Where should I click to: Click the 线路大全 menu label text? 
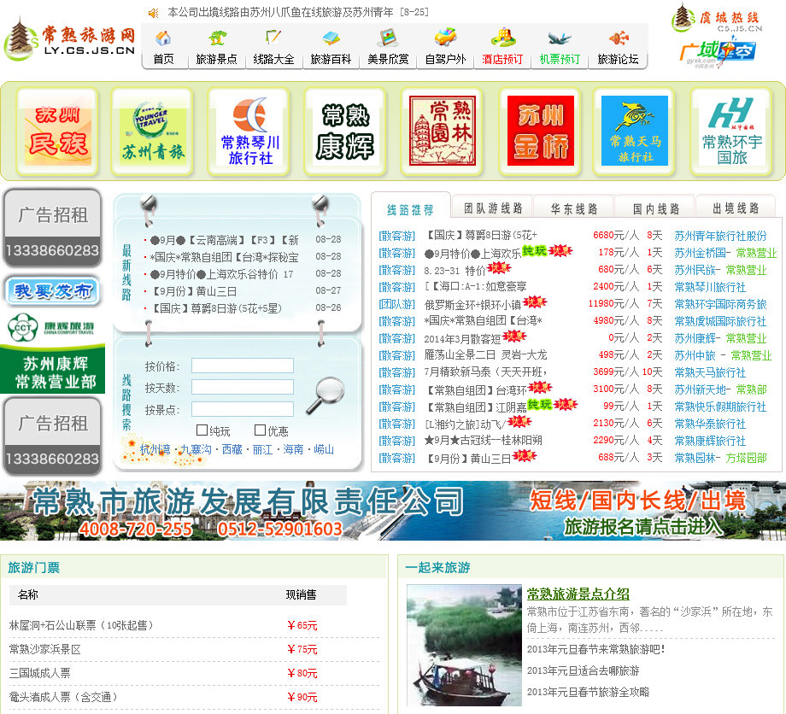point(273,59)
